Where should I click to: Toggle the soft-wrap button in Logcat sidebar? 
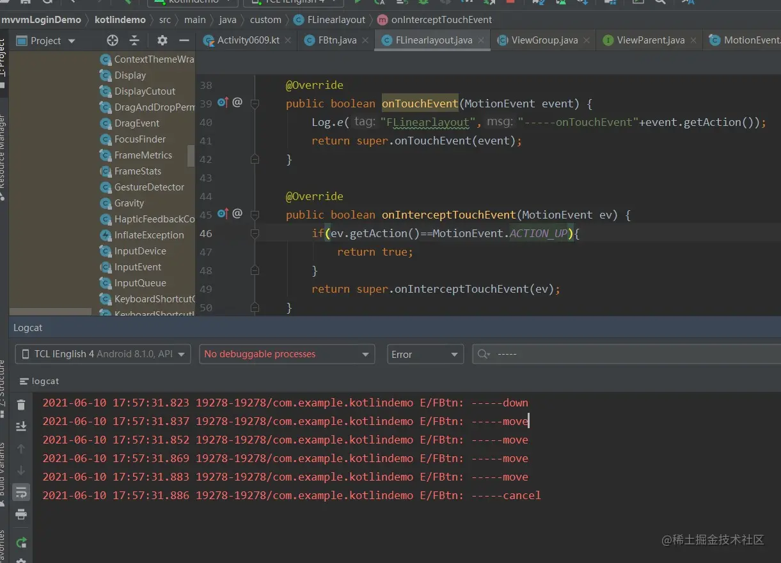point(21,492)
